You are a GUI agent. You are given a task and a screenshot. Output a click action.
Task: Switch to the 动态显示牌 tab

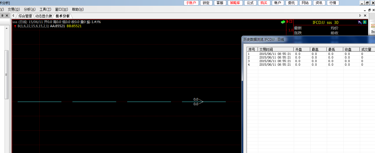(x=44, y=16)
